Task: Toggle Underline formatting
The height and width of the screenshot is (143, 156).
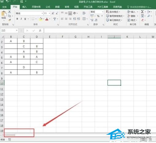Action: pyautogui.click(x=25, y=19)
